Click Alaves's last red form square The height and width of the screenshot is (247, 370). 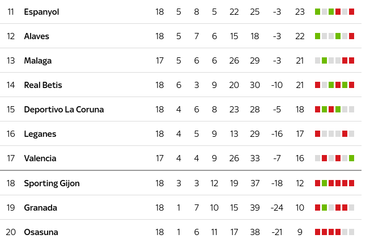(x=352, y=36)
